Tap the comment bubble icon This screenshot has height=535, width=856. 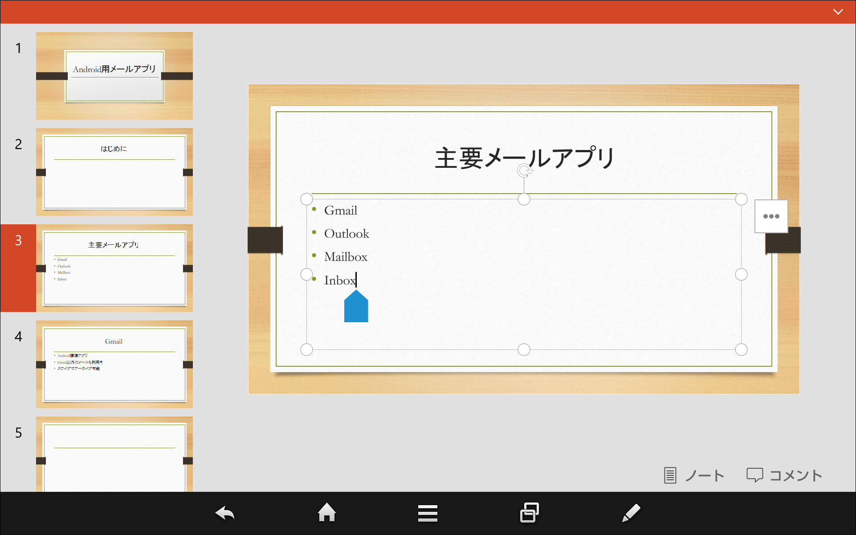[756, 475]
